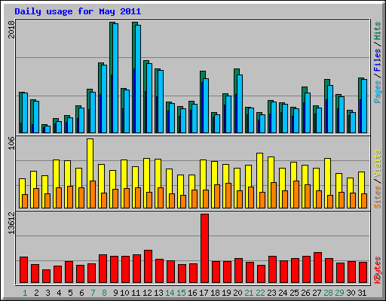
Task: Click day 5 on the x-axis
Action: pyautogui.click(x=70, y=293)
